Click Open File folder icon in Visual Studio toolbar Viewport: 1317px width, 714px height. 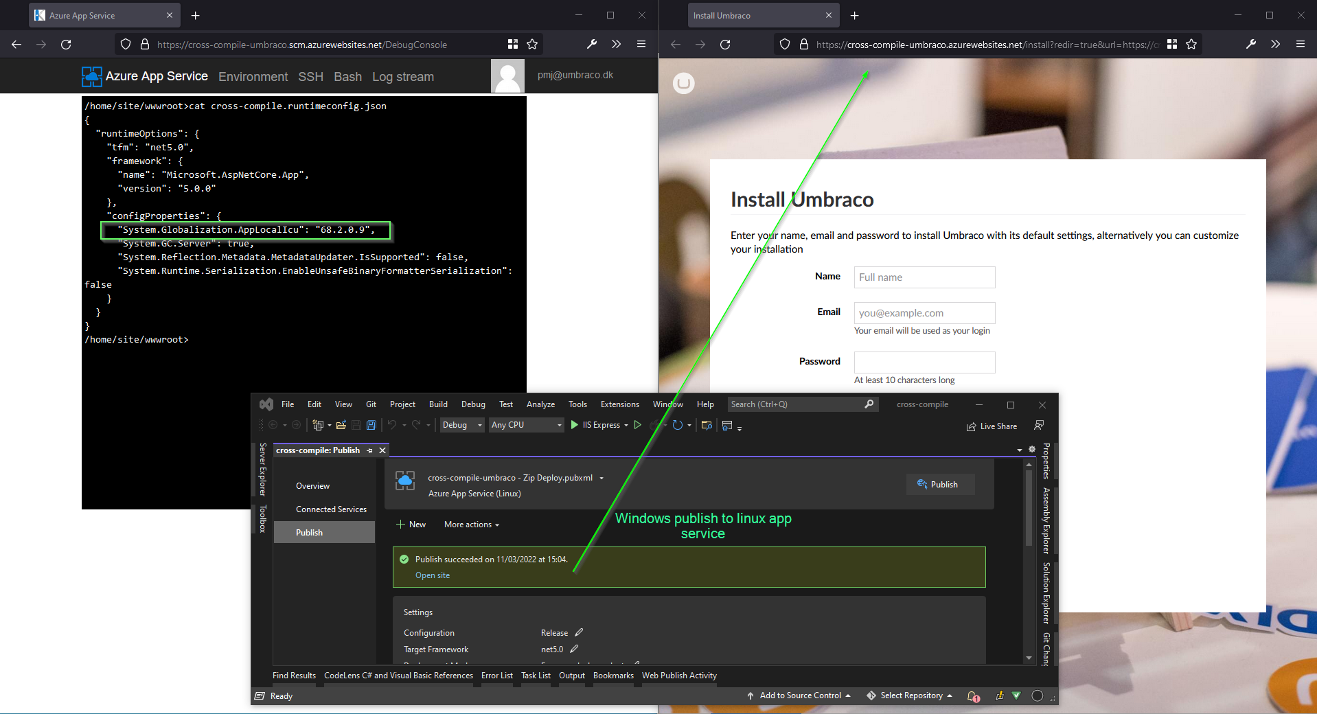341,425
